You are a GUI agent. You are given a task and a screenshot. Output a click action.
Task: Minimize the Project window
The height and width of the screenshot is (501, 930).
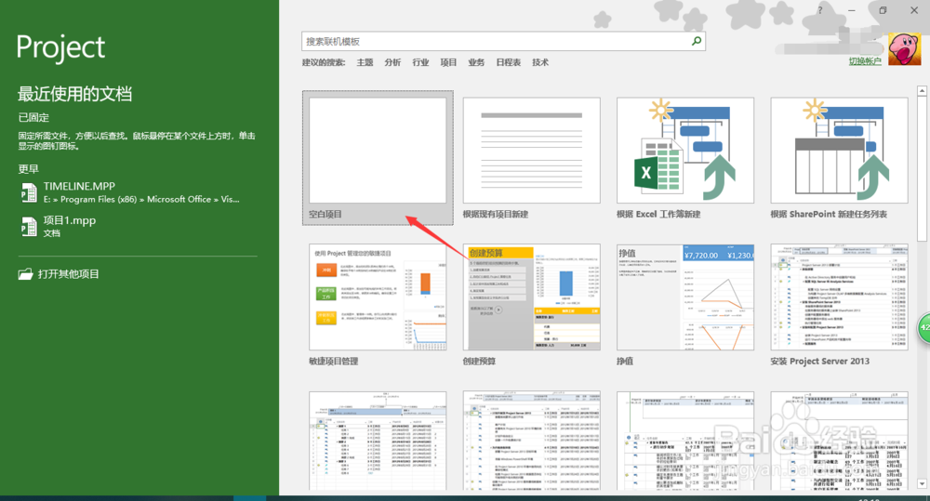tap(852, 10)
